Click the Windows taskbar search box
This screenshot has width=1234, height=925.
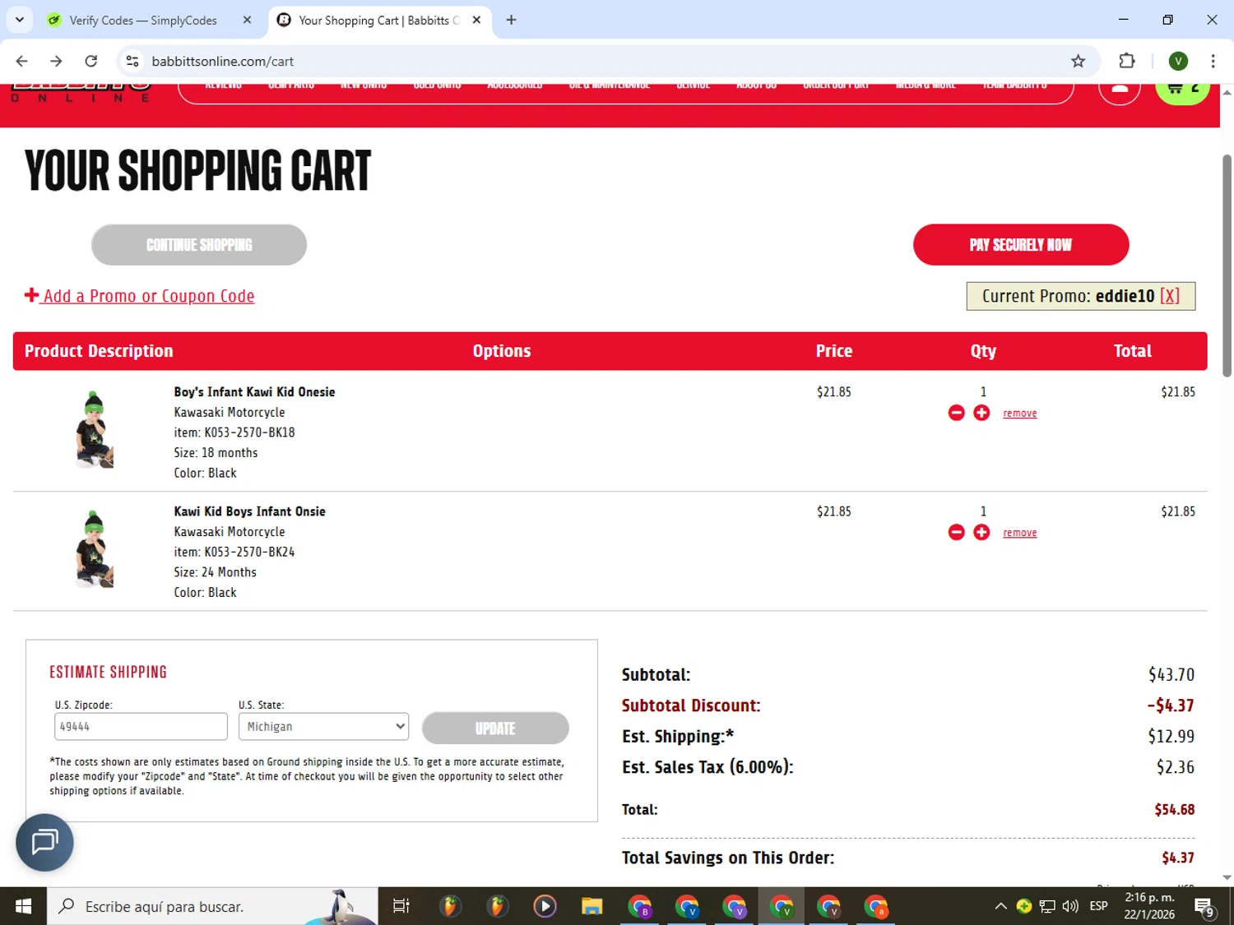[212, 906]
